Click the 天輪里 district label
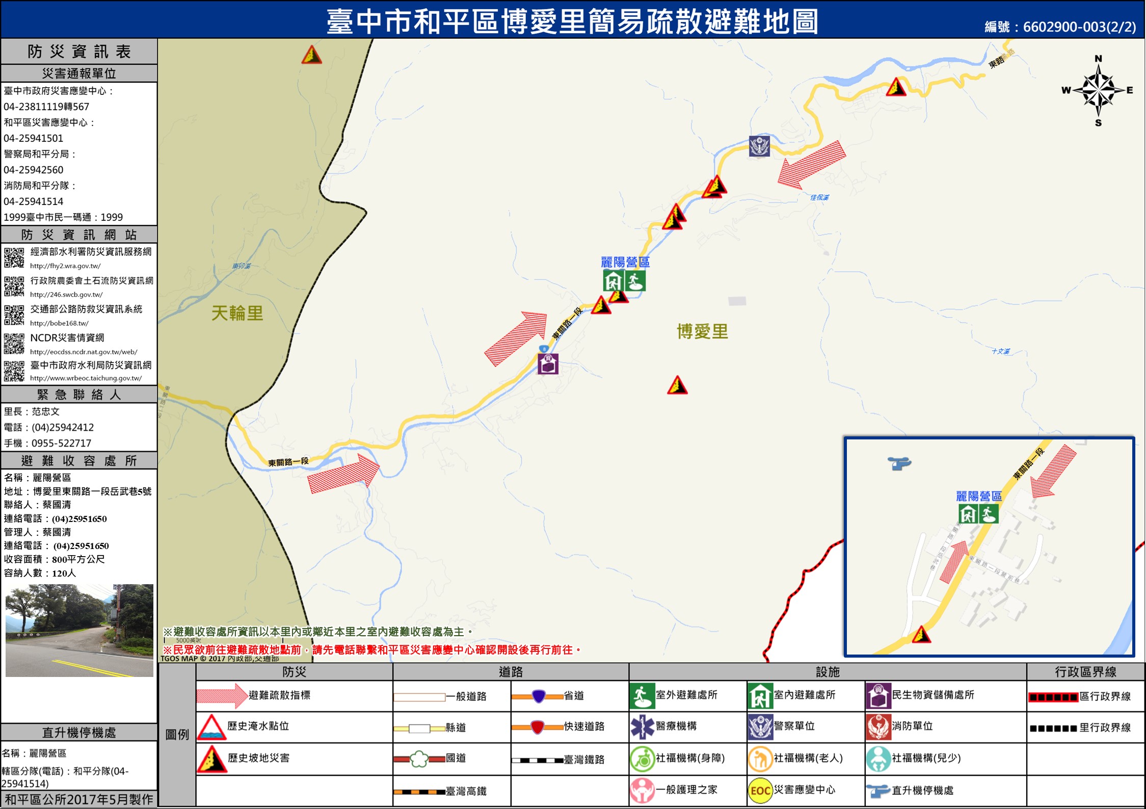Screen dimensions: 1146x809 237,313
